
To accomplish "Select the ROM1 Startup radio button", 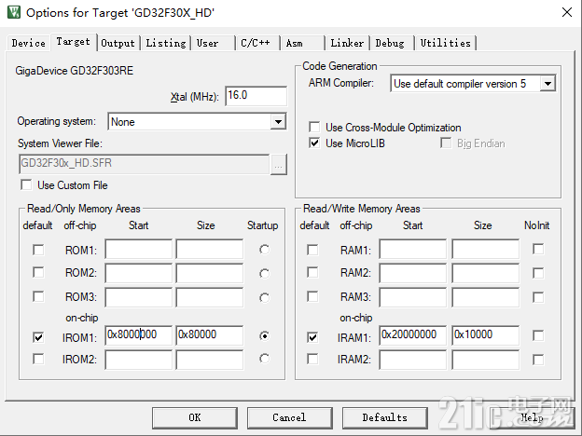I will click(x=264, y=250).
